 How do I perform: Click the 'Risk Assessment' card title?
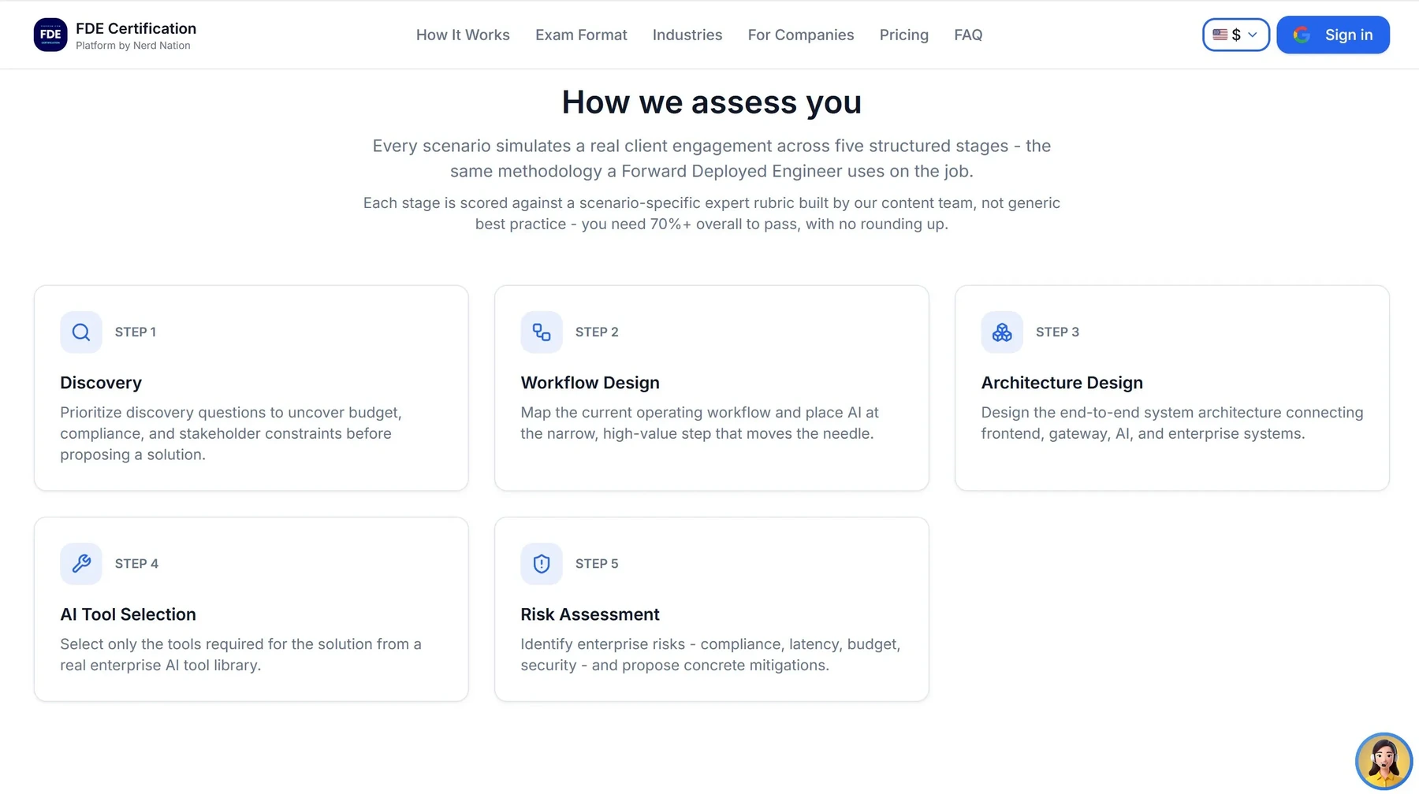[x=590, y=614]
